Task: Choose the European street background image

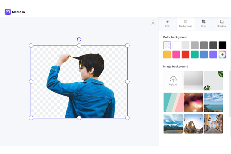Action: 213,124
